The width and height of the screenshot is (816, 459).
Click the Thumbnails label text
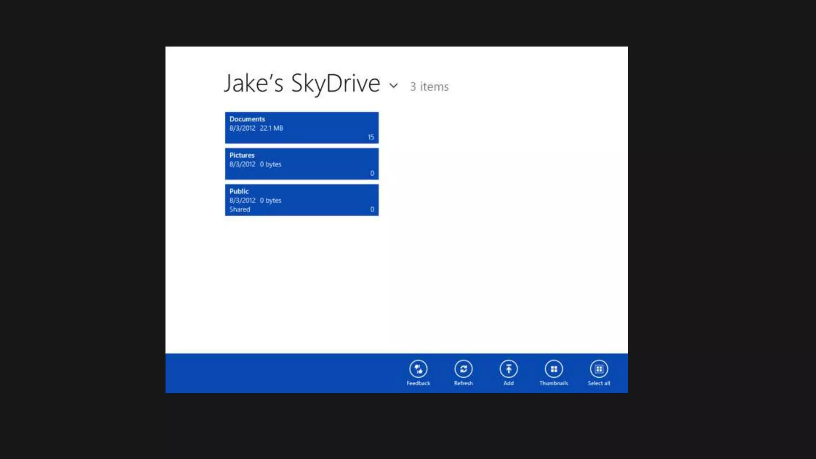click(x=554, y=383)
